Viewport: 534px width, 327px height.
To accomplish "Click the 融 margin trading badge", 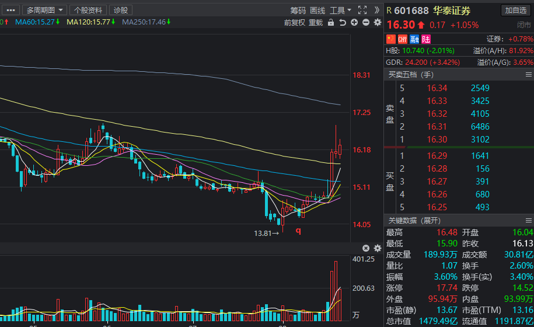I will [414, 39].
